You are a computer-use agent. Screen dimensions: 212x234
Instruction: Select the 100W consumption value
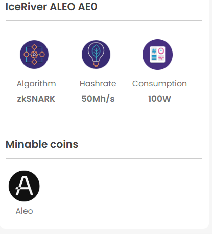point(159,99)
